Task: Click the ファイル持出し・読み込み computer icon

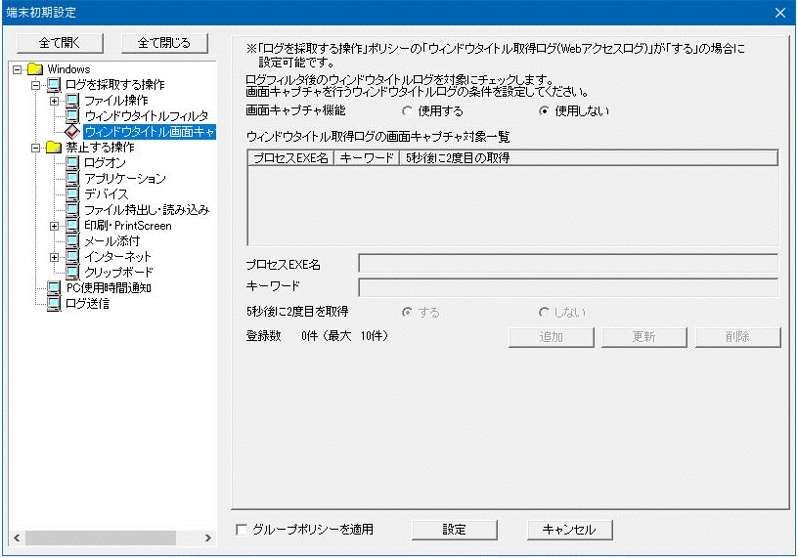Action: coord(72,209)
